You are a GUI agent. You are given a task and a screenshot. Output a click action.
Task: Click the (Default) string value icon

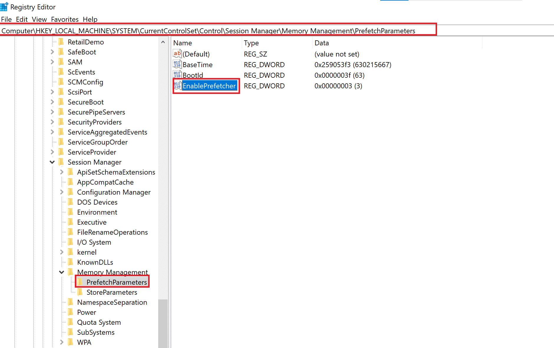(177, 54)
